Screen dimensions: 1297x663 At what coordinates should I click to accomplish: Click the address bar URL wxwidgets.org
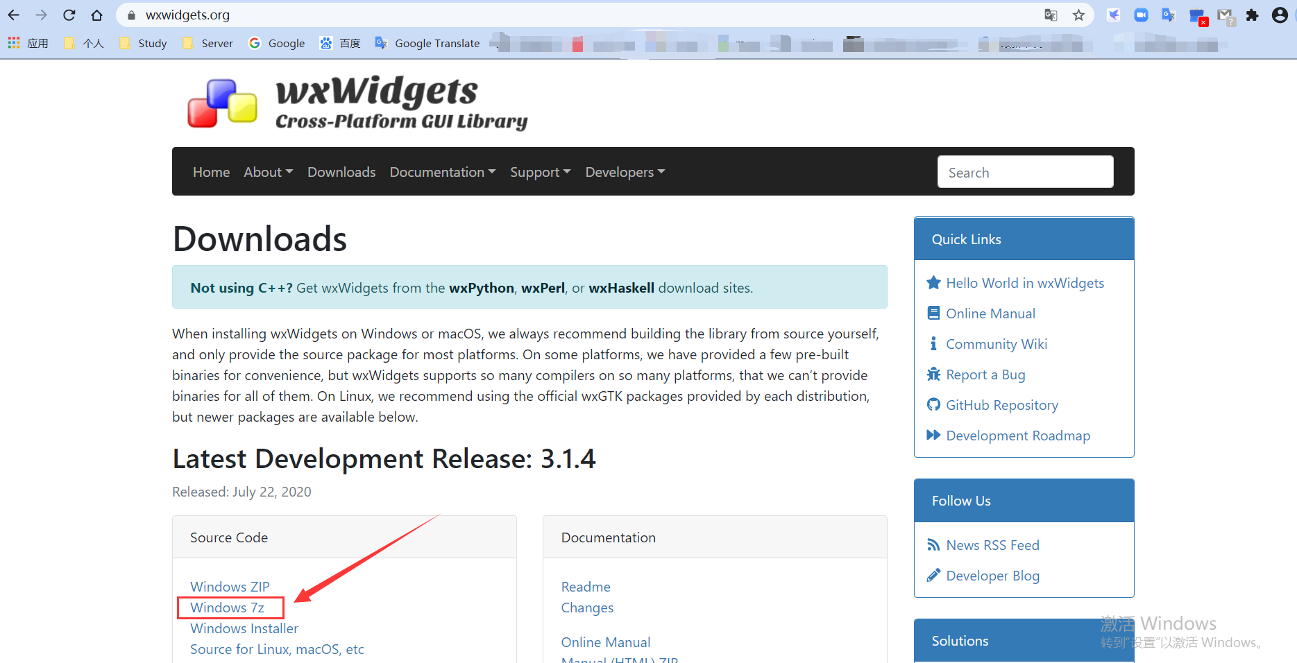(187, 15)
